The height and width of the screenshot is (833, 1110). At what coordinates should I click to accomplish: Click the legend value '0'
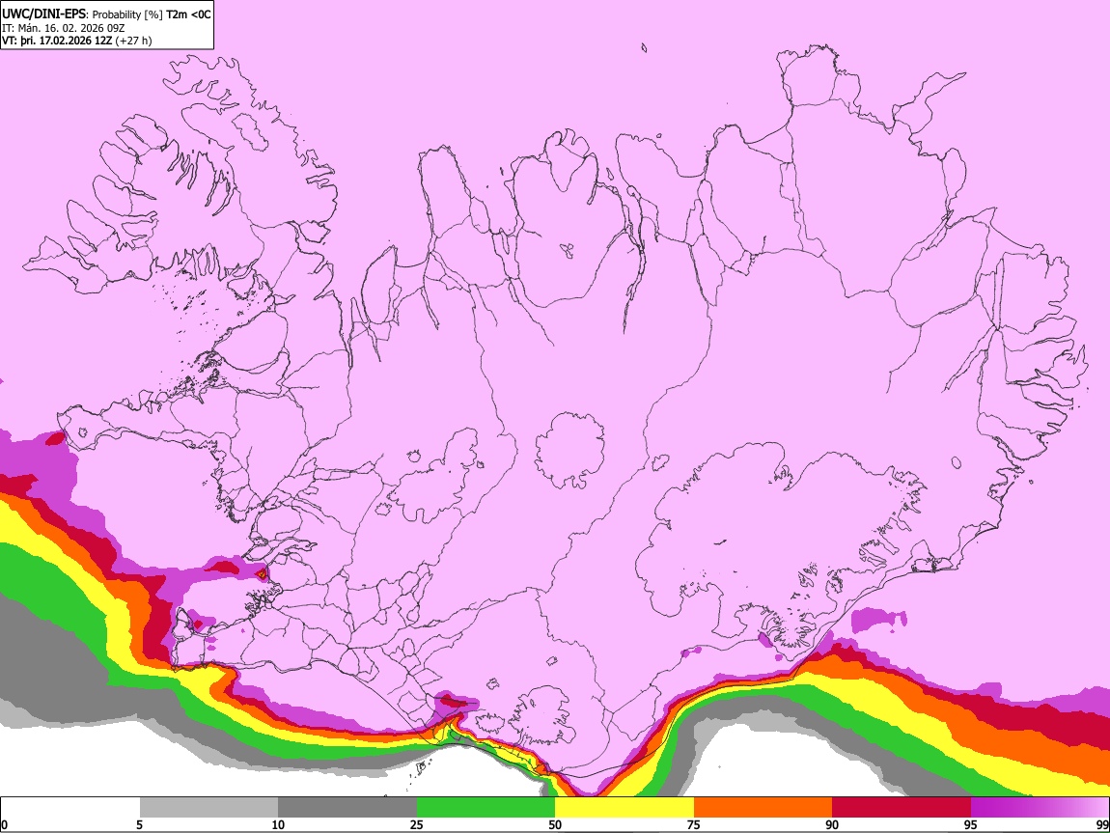tap(4, 824)
